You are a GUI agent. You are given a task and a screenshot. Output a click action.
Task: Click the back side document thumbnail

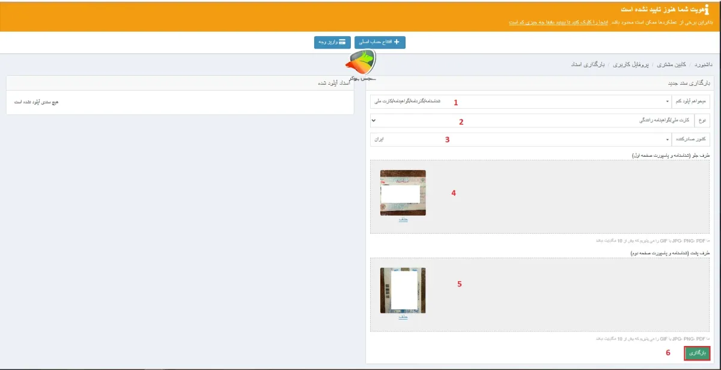pyautogui.click(x=403, y=290)
